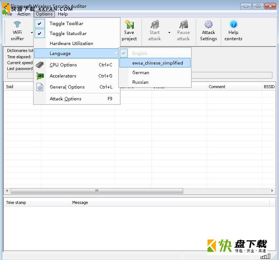
Task: Maximize the Wireless Security Auditor window
Action: tap(258, 6)
